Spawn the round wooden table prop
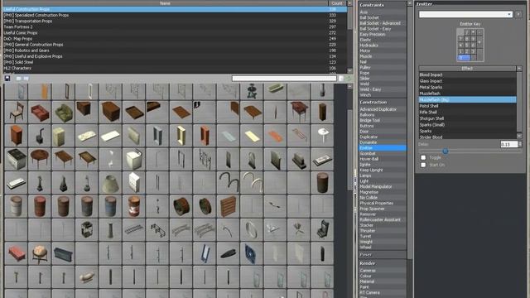Viewport: 530px width, 298px height. pos(40,159)
